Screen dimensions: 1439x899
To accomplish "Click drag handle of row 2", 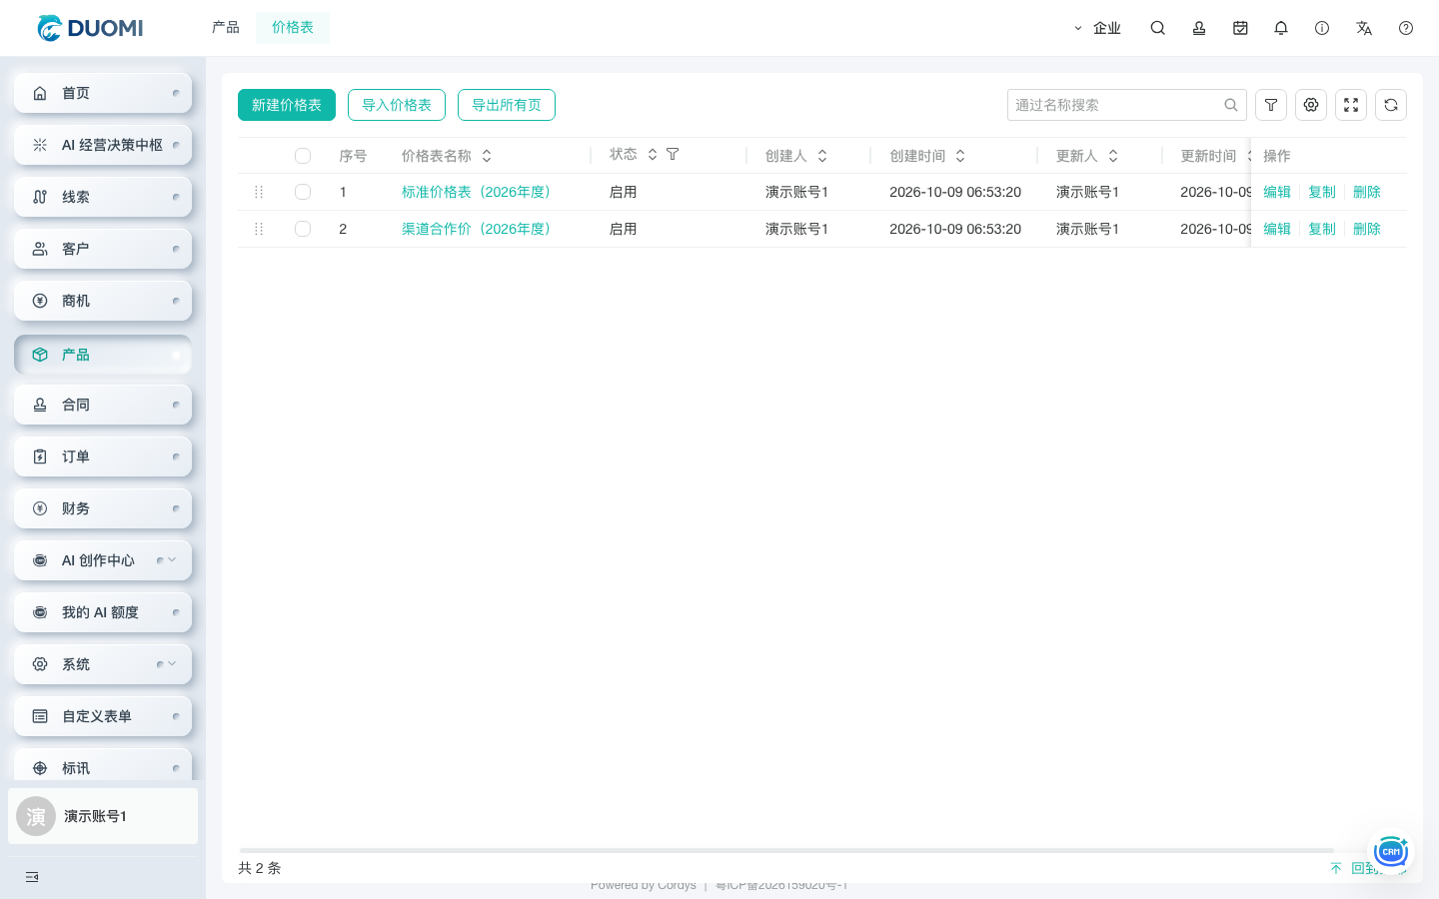I will click(259, 229).
